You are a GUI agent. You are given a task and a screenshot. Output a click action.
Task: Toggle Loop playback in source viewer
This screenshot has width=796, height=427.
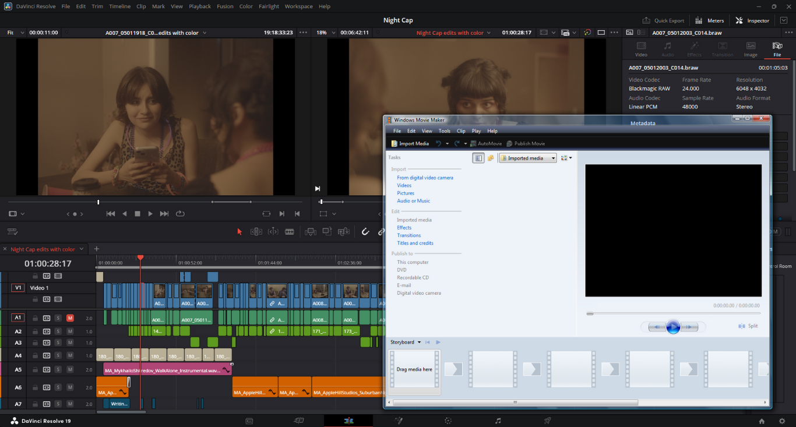(x=180, y=214)
